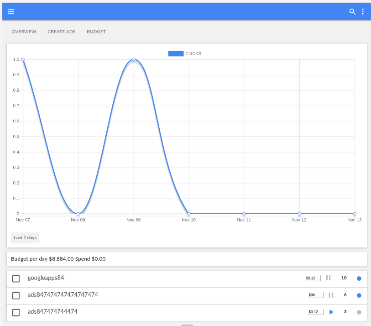Edit the $96 bid field
Viewport: 371px width, 326px height.
click(x=315, y=295)
